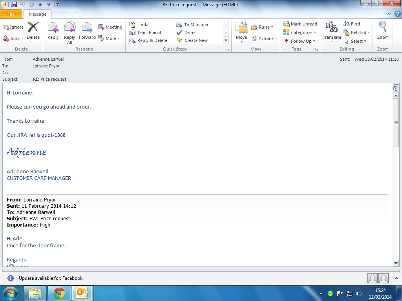Viewport: 402px width, 301px height.
Task: Expand the Quick Steps gallery
Action: [x=226, y=41]
